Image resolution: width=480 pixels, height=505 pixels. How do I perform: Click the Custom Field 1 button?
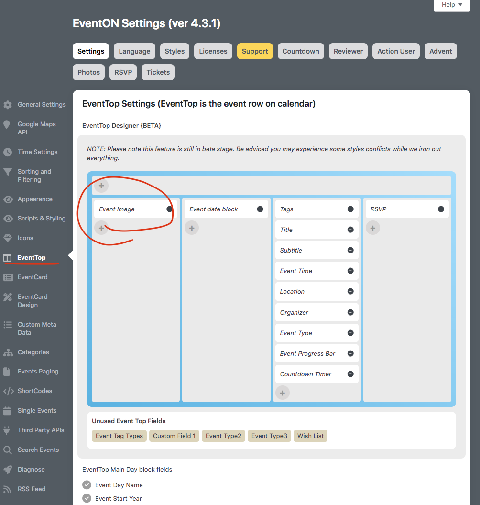click(174, 436)
